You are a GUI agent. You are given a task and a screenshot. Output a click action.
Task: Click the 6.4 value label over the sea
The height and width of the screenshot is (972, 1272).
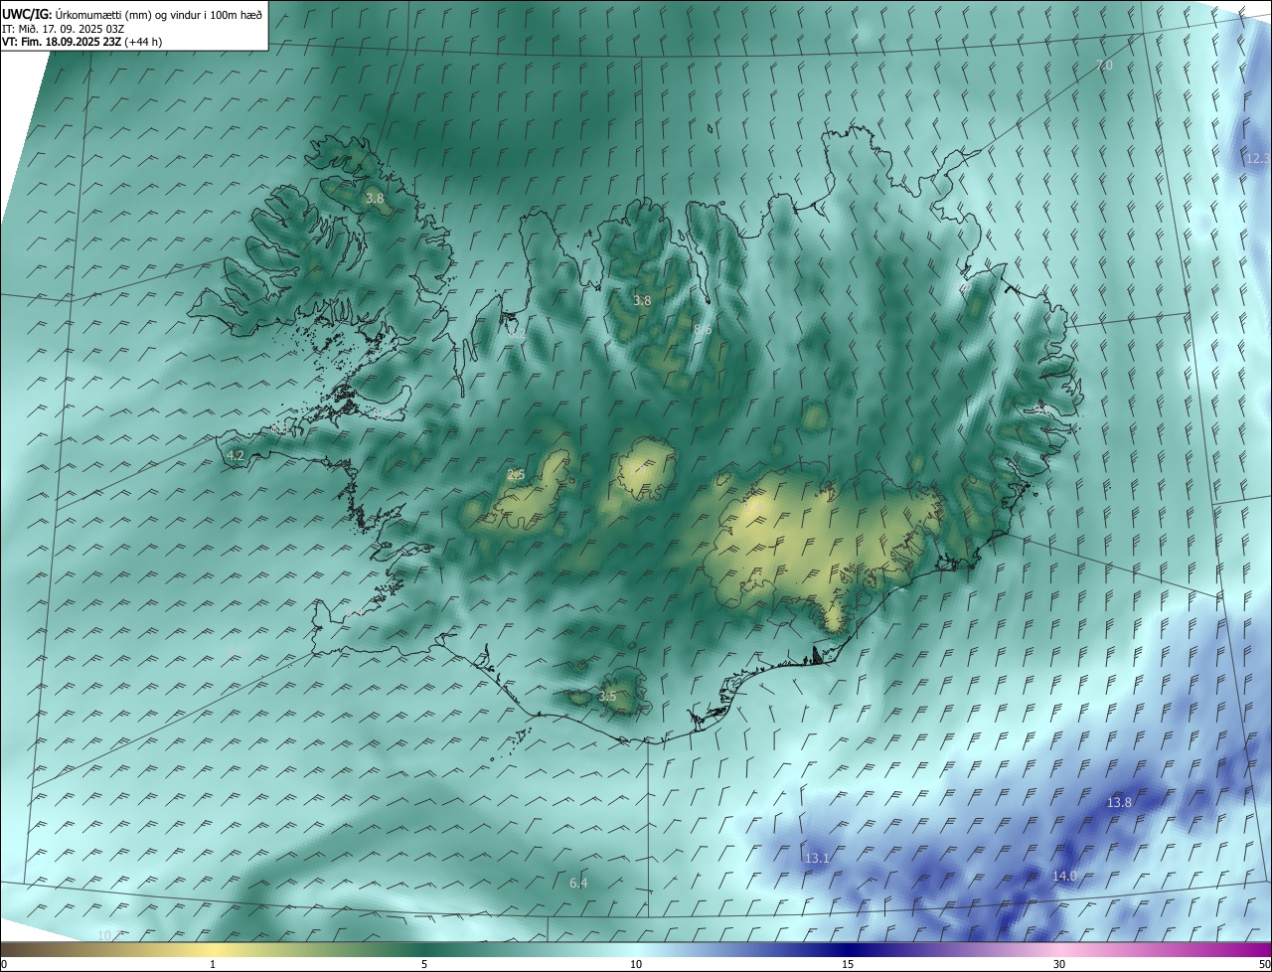pyautogui.click(x=578, y=883)
